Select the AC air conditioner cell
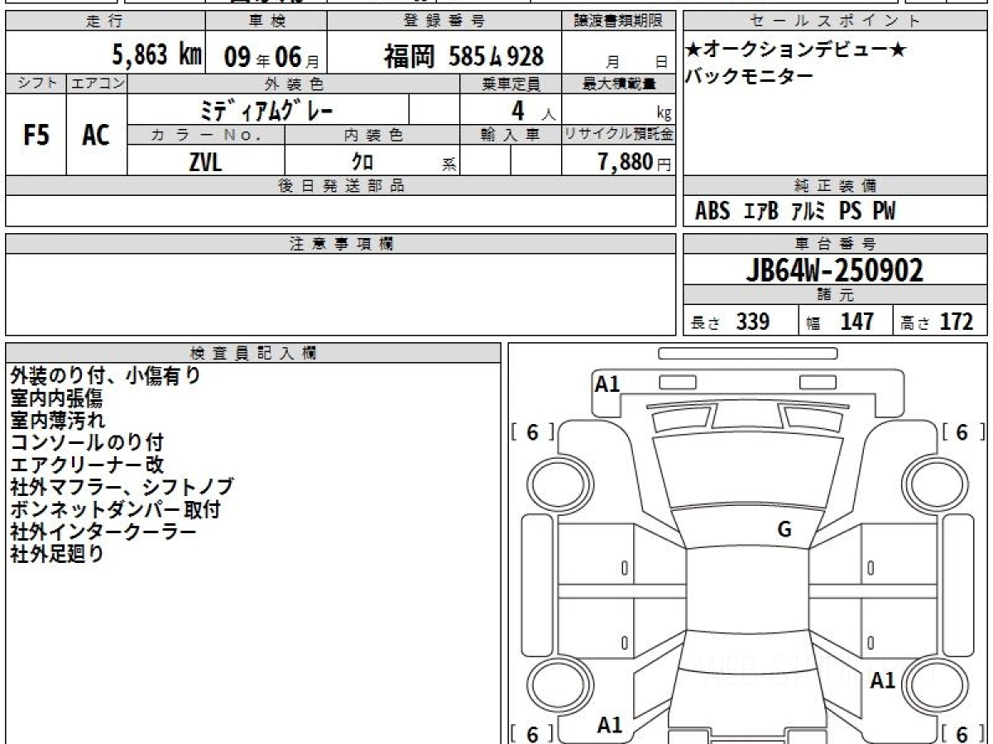Image resolution: width=993 pixels, height=744 pixels. click(96, 135)
